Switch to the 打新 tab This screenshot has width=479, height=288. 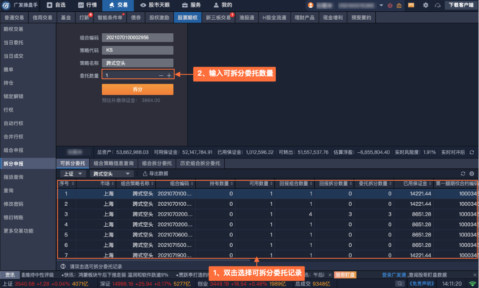click(84, 18)
